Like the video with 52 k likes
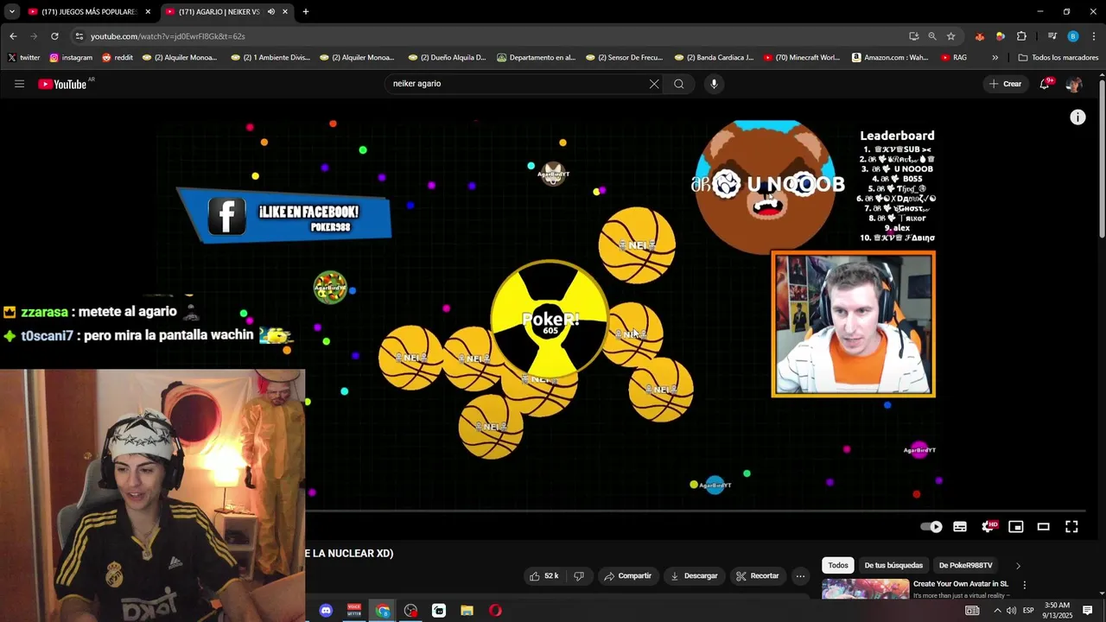 pos(543,576)
